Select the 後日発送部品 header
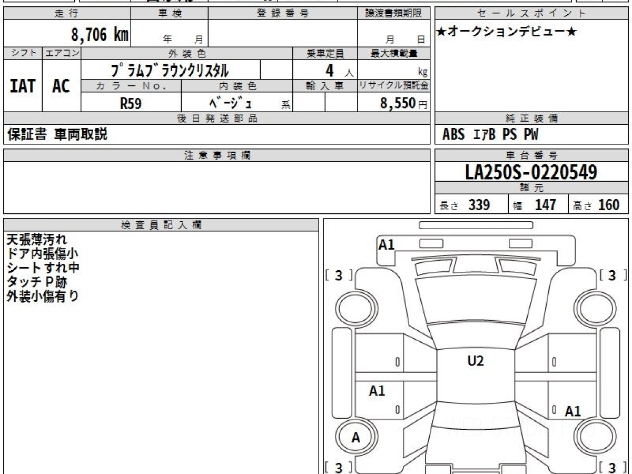 pyautogui.click(x=216, y=118)
